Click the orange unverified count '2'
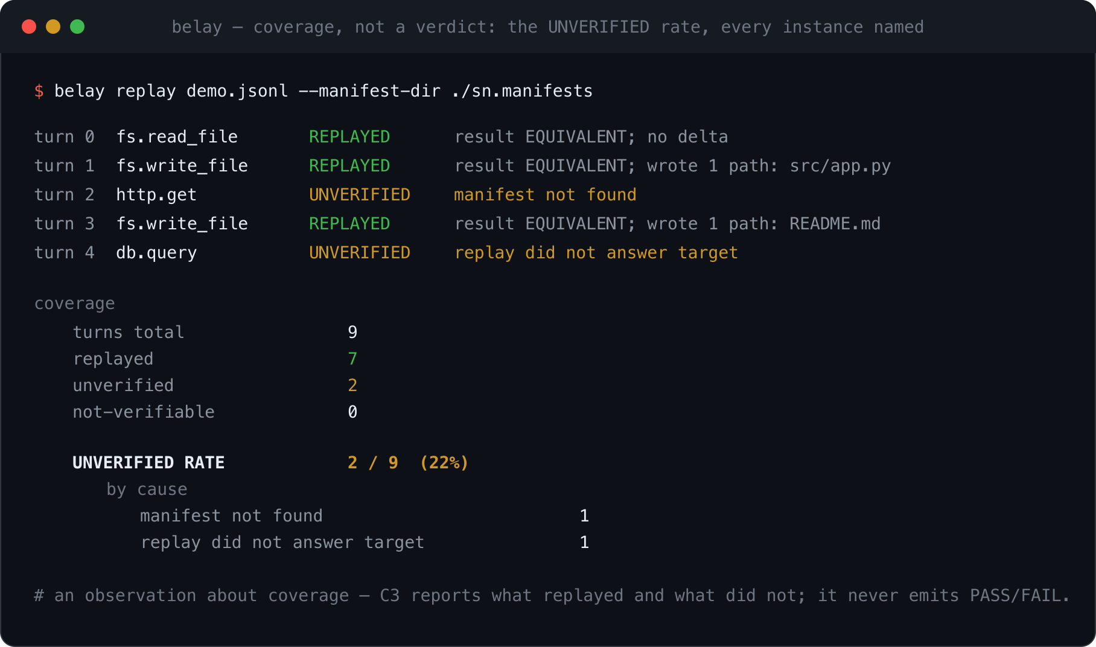The height and width of the screenshot is (647, 1096). pyautogui.click(x=352, y=386)
